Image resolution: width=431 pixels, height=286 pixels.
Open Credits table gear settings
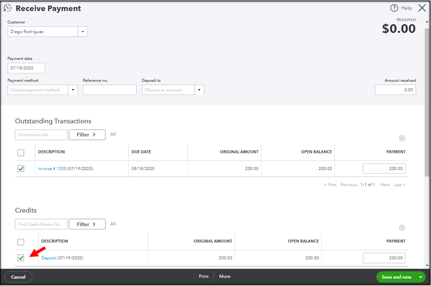pyautogui.click(x=402, y=228)
